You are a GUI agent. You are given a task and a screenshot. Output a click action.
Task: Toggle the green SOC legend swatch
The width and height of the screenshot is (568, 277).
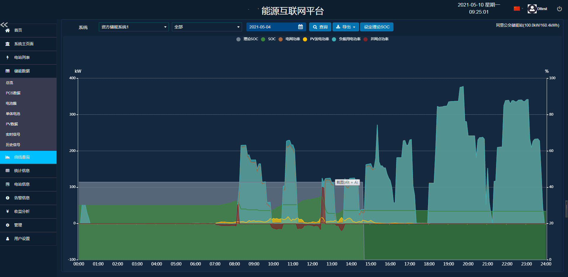(263, 39)
